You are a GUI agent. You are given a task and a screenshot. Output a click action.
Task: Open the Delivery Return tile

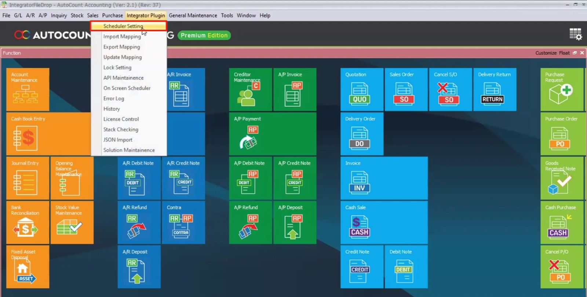tap(494, 89)
